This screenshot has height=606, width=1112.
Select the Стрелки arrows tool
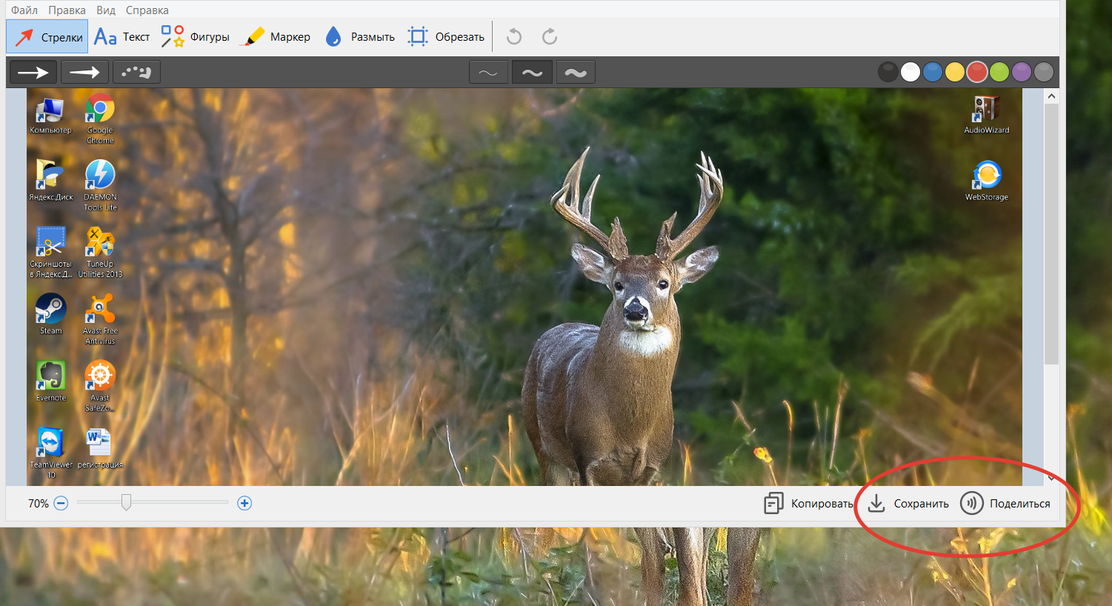[47, 37]
